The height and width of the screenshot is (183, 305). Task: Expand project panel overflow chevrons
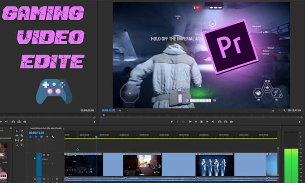[11, 128]
